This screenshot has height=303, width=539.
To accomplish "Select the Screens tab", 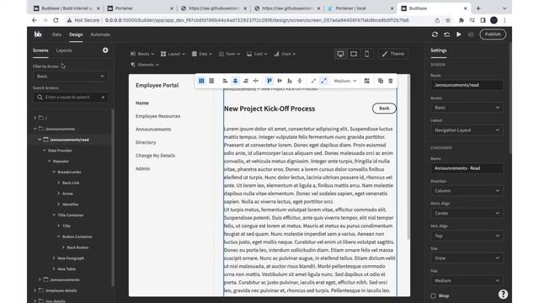I will point(40,50).
